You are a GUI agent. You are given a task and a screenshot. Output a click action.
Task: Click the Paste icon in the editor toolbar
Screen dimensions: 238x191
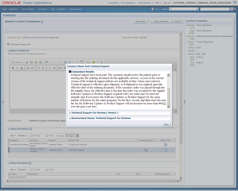click(x=36, y=62)
